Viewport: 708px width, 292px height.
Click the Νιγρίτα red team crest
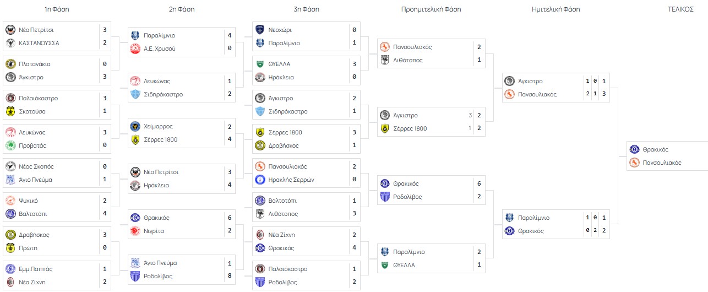(135, 231)
